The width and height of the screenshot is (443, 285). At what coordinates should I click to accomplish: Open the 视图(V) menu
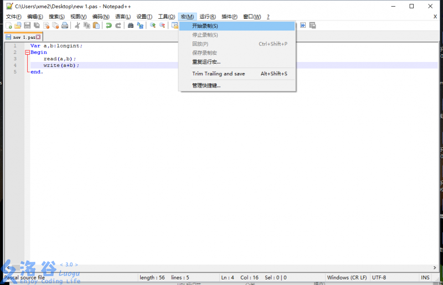(78, 17)
